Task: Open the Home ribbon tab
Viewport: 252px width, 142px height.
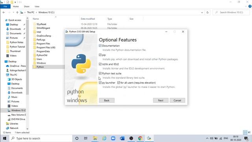Action: (x=16, y=6)
